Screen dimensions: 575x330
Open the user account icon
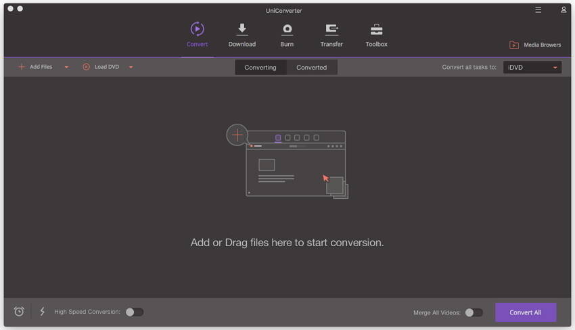pyautogui.click(x=563, y=10)
